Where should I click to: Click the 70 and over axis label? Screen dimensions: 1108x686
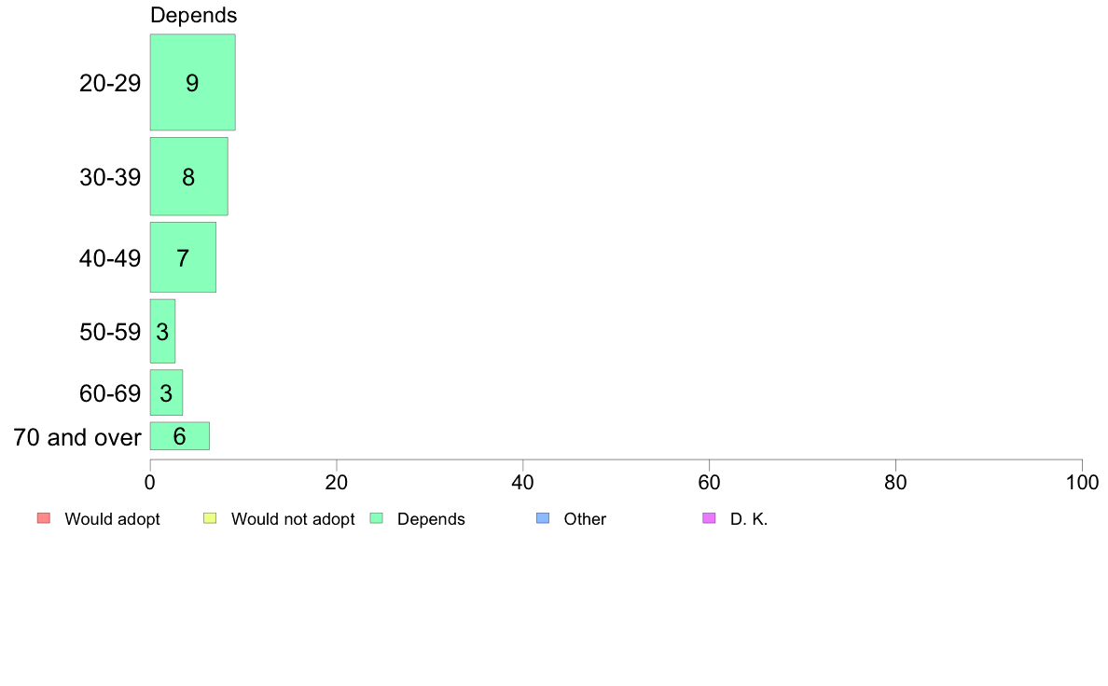(x=77, y=436)
